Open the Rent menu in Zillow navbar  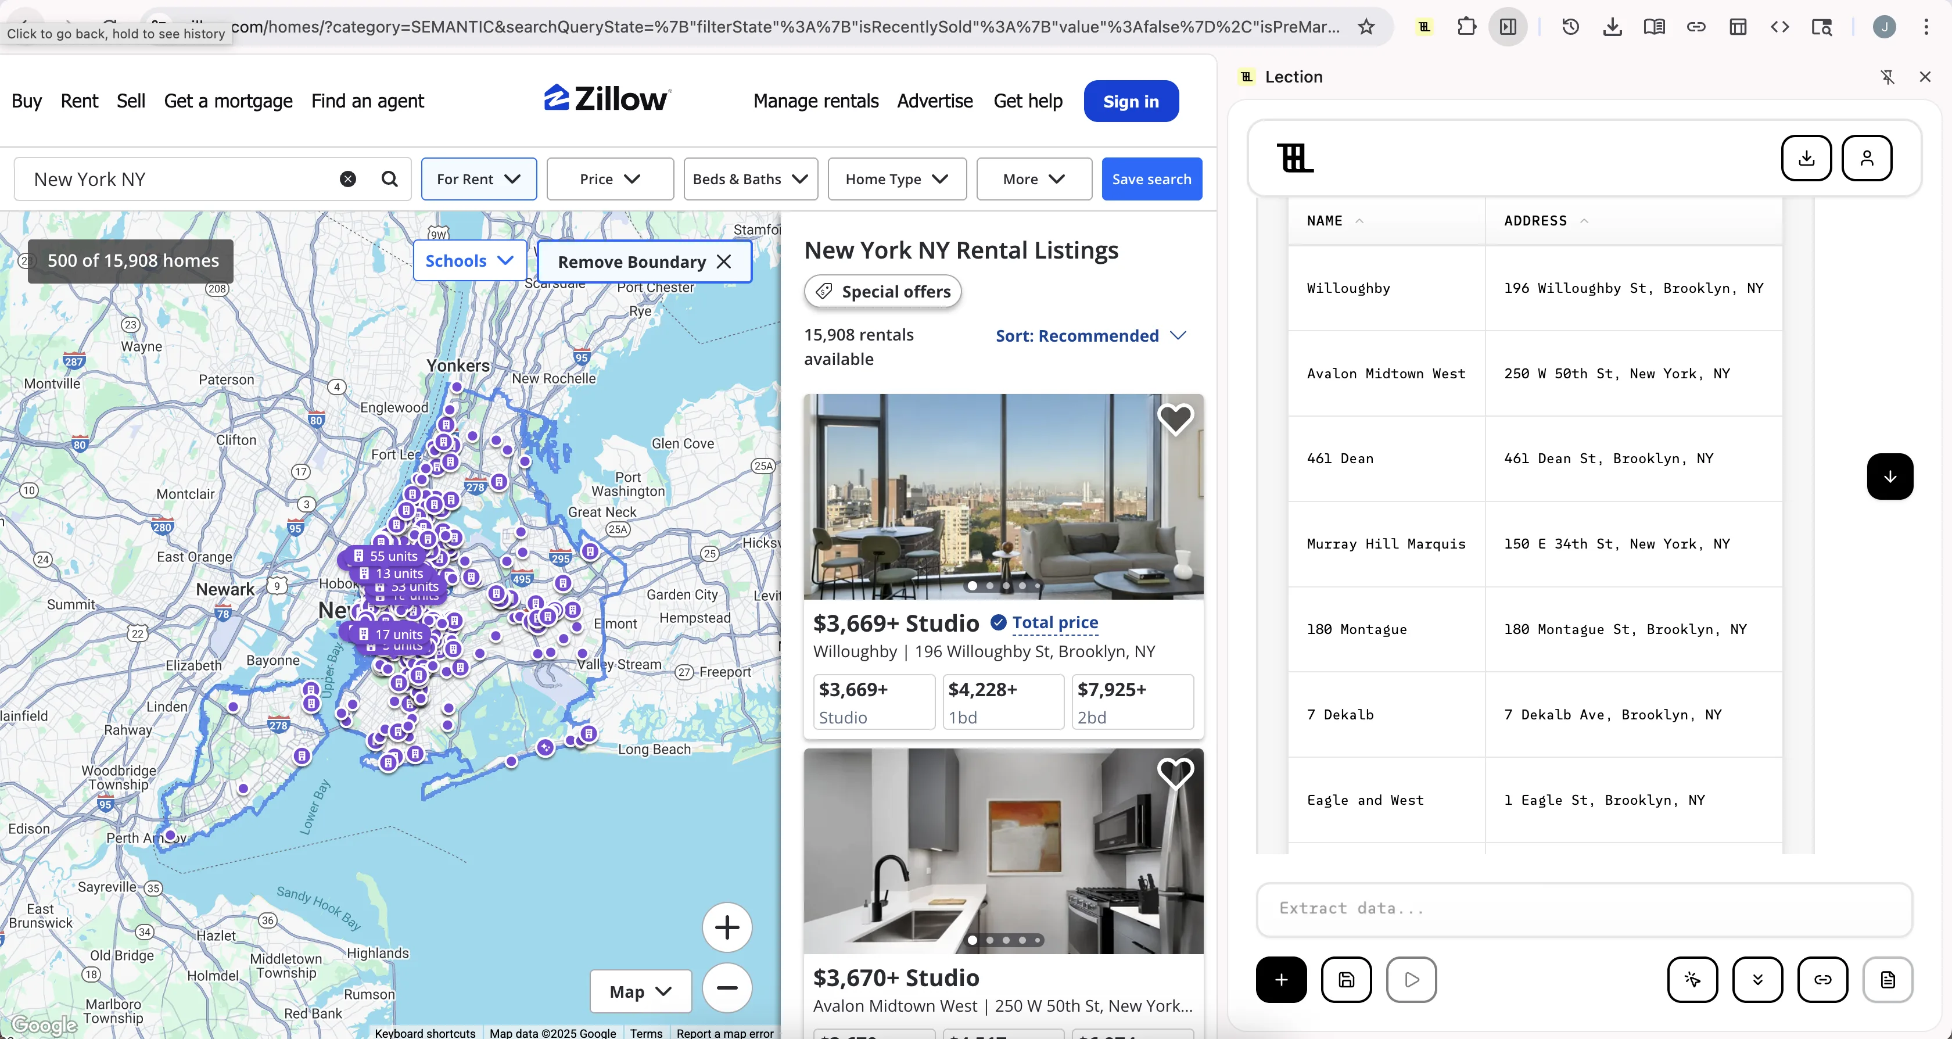click(x=79, y=101)
